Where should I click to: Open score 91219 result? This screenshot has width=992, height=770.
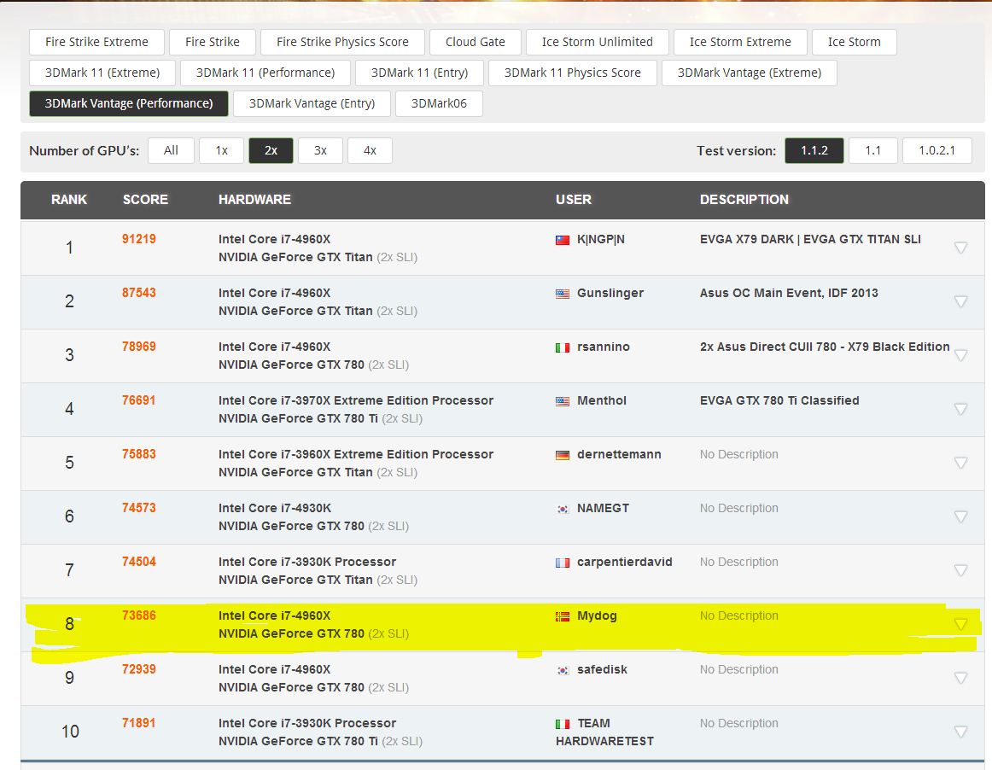[x=138, y=239]
